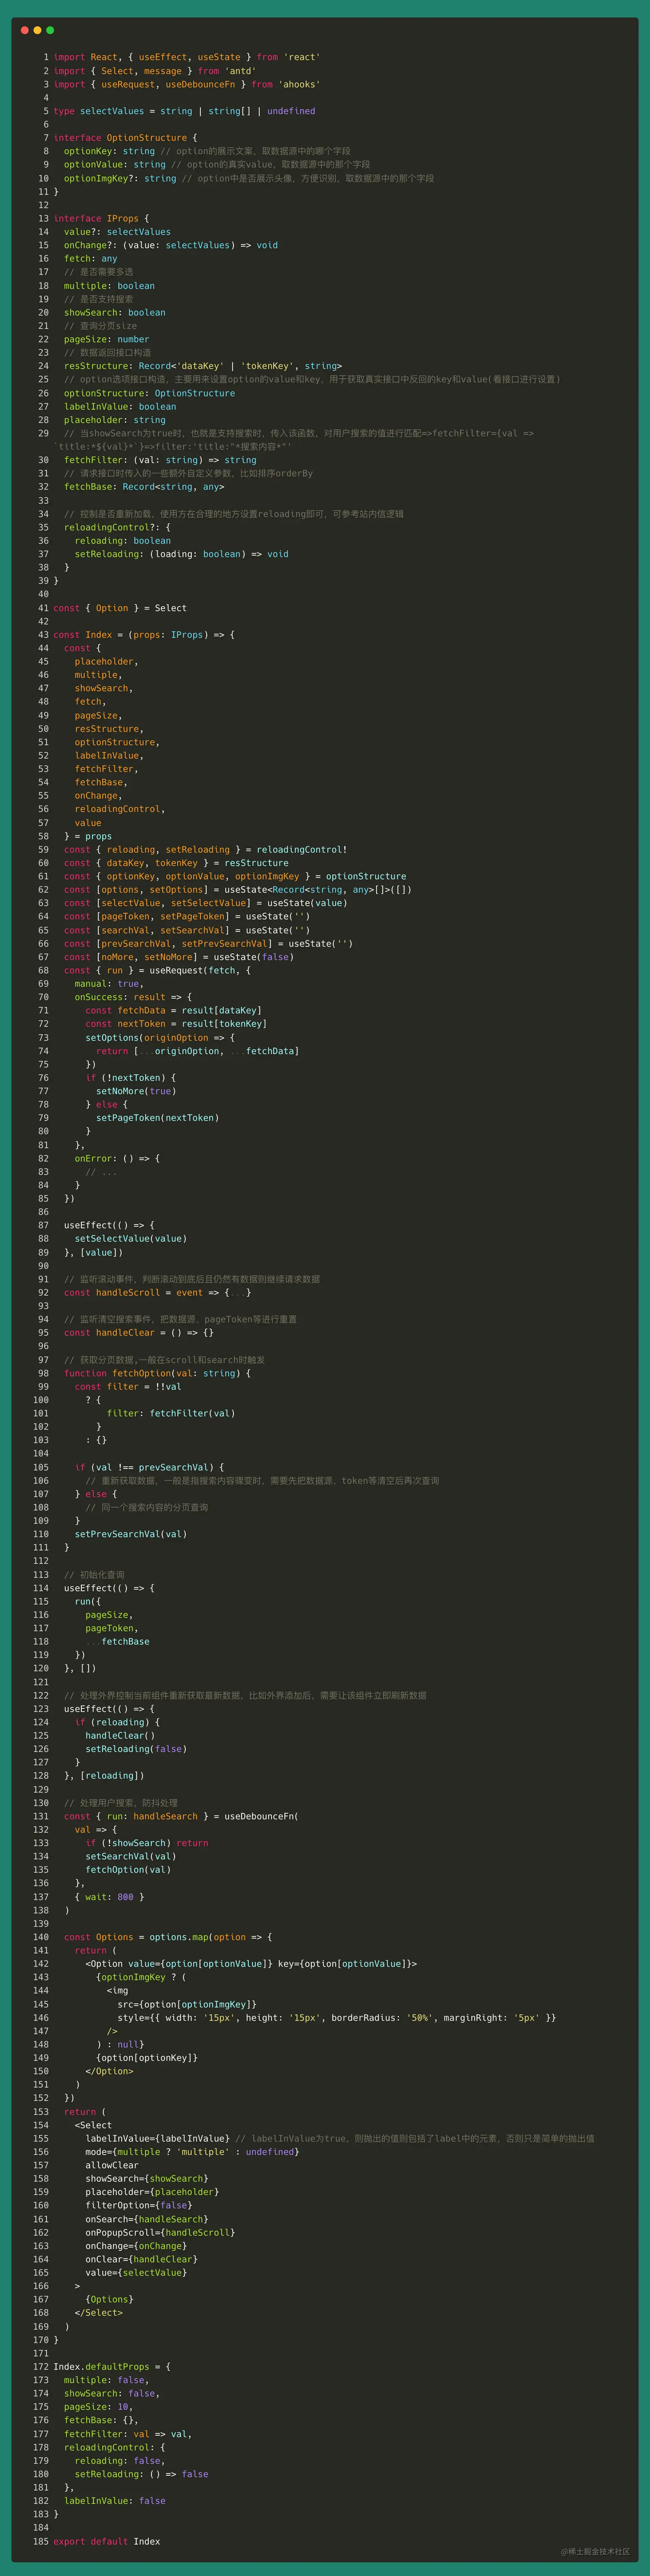This screenshot has width=650, height=2576.
Task: Click the '} = props' line
Action: click(88, 836)
